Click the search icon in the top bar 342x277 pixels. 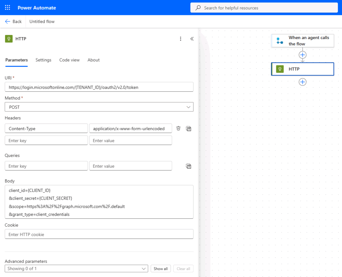[198, 7]
